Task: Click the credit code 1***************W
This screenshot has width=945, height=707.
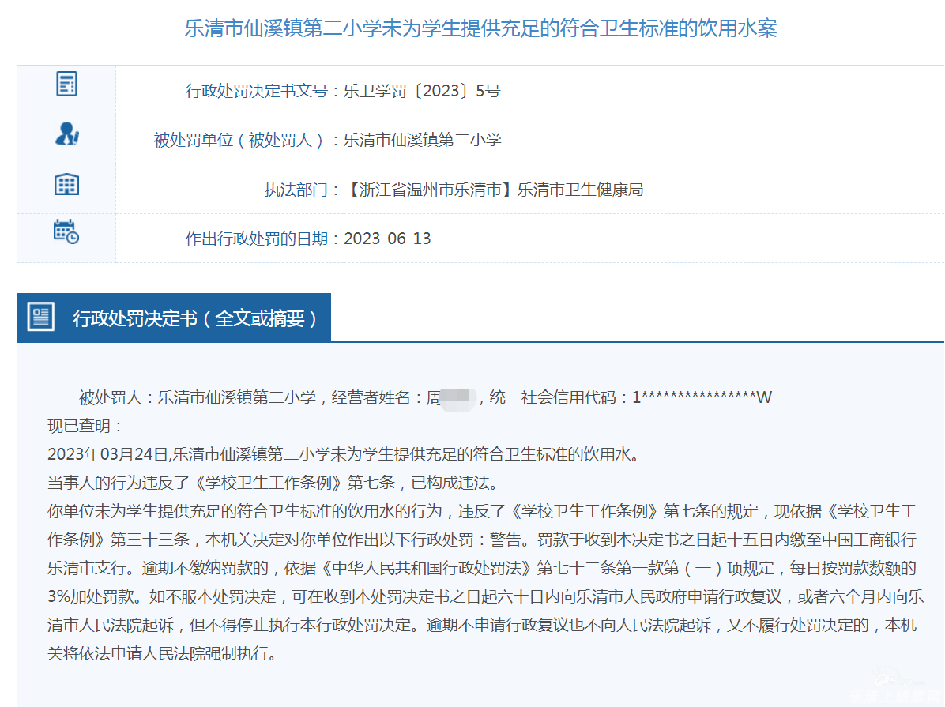Action: 702,397
